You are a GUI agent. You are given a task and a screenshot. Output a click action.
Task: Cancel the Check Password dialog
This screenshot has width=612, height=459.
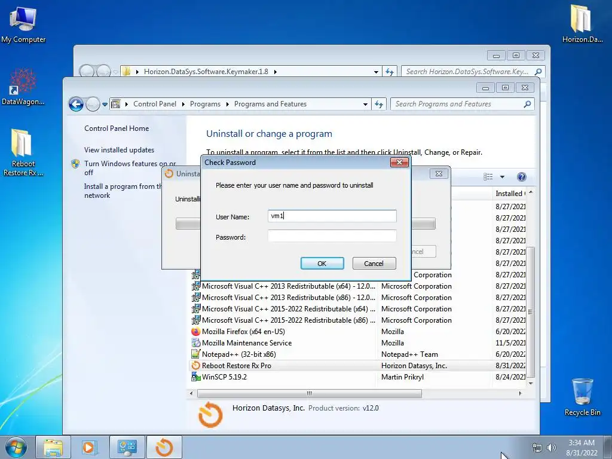[374, 264]
